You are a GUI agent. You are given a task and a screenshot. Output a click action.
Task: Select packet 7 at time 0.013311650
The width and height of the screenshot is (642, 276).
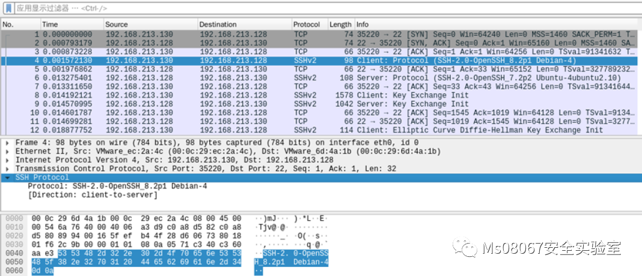[319, 86]
